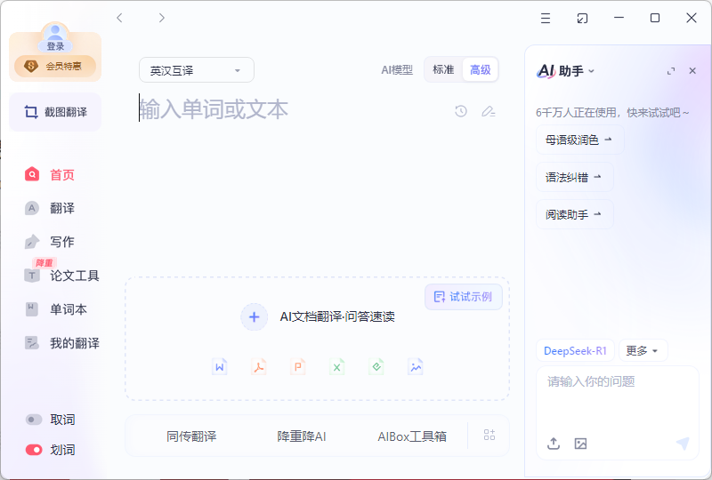Click the 输入单词或文本 input field
The image size is (712, 480).
(291, 110)
